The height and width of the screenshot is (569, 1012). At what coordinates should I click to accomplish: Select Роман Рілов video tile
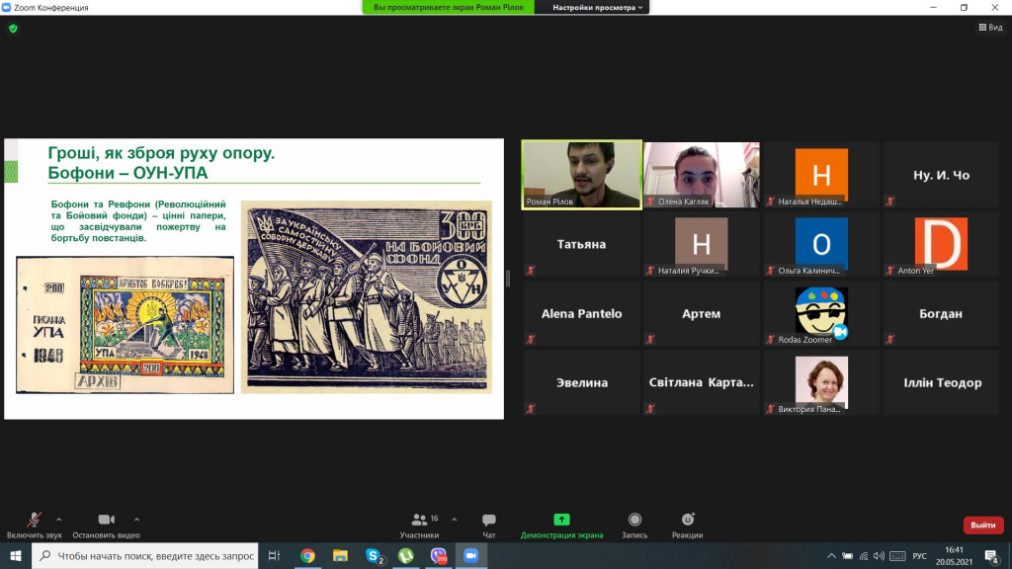pyautogui.click(x=581, y=175)
